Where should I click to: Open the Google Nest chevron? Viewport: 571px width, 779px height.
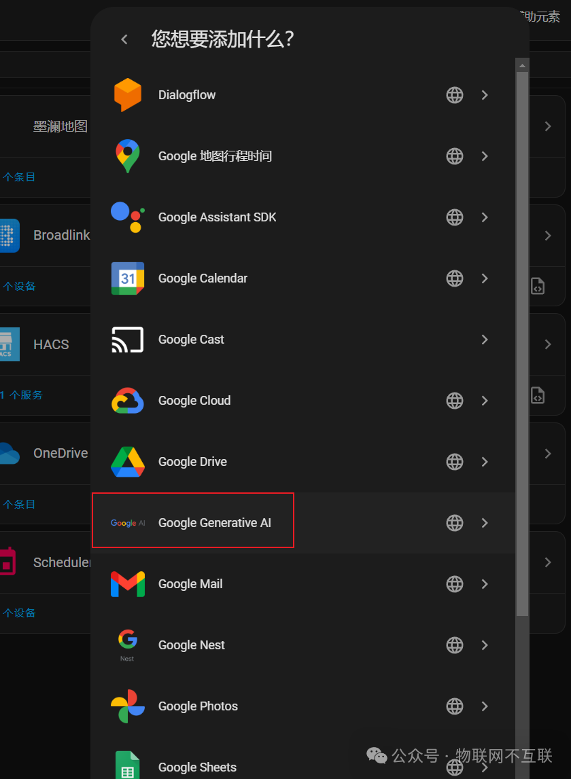[485, 645]
